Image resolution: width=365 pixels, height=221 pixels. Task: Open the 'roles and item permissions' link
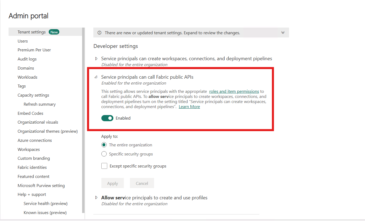[x=234, y=92]
